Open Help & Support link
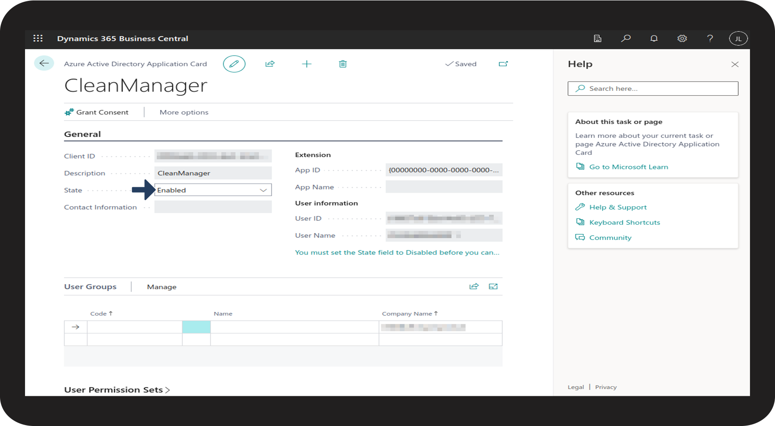 point(618,207)
